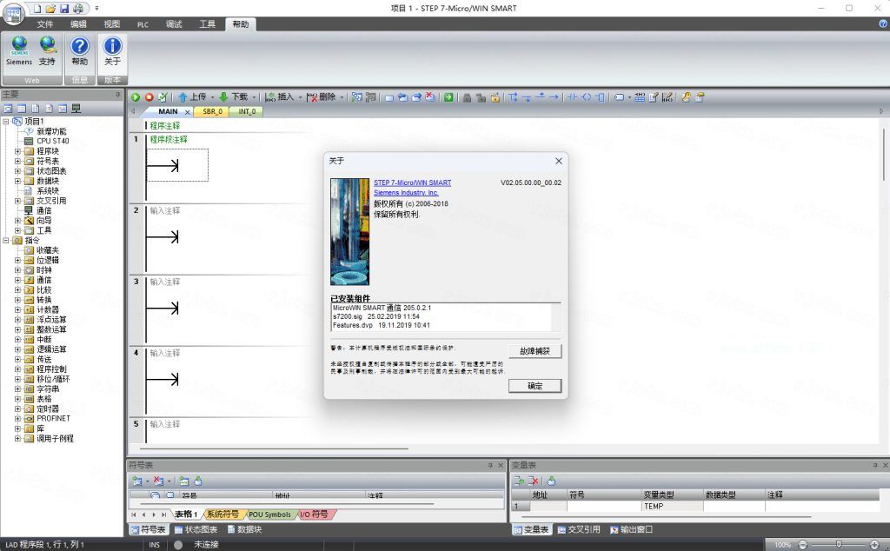Collapse the 指令 tree node
The width and height of the screenshot is (890, 551).
[6, 240]
